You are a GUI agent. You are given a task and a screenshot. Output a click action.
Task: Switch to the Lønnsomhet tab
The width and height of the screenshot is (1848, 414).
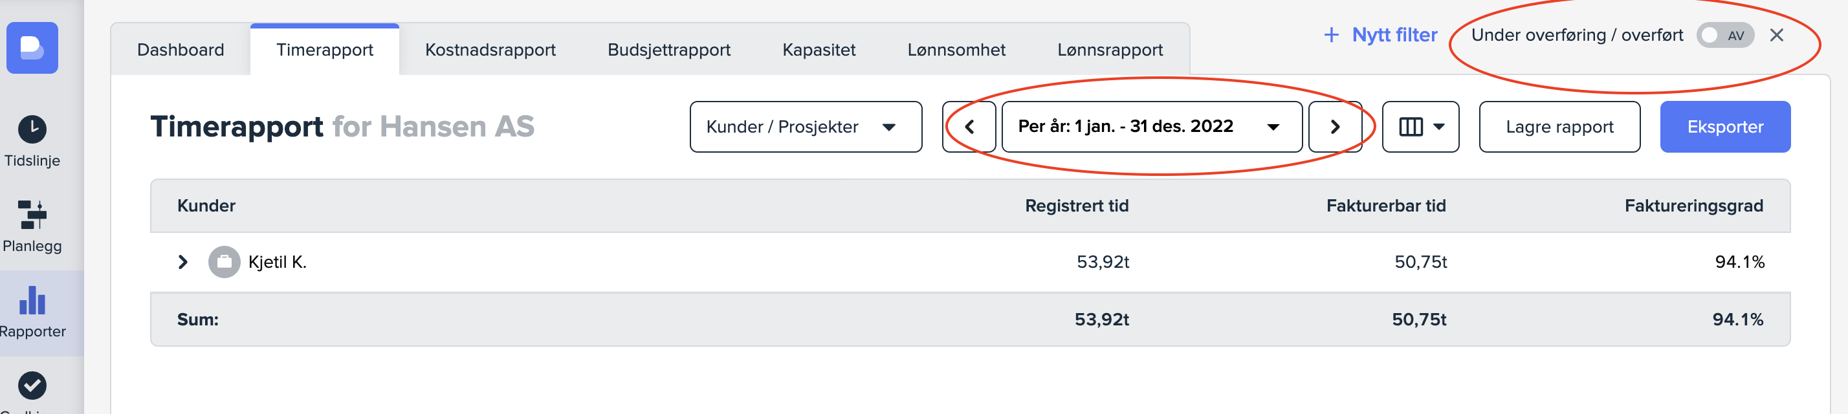956,50
